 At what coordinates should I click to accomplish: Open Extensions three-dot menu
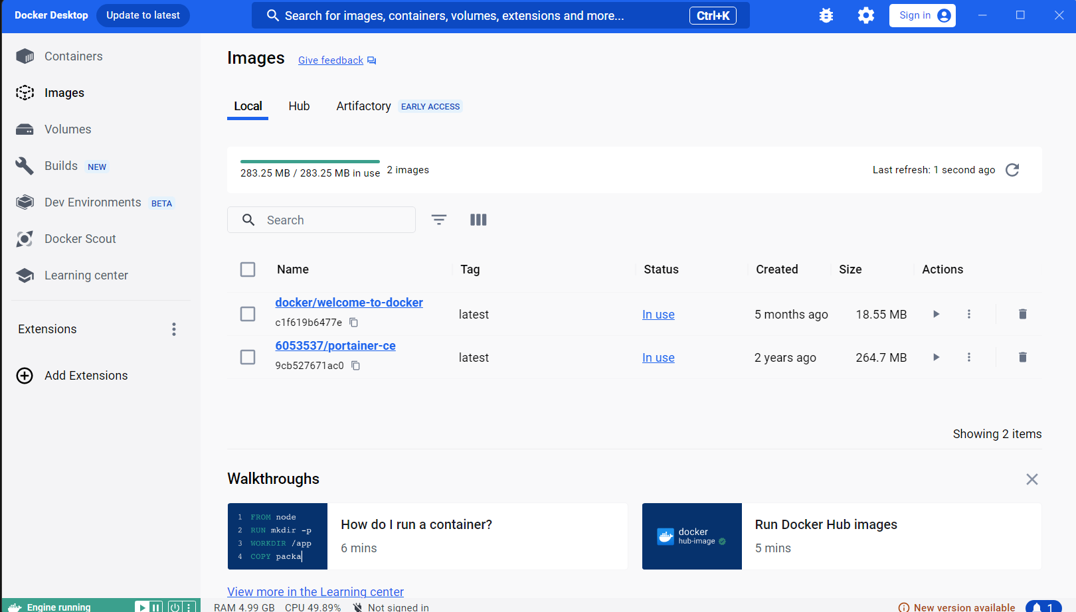click(x=174, y=329)
